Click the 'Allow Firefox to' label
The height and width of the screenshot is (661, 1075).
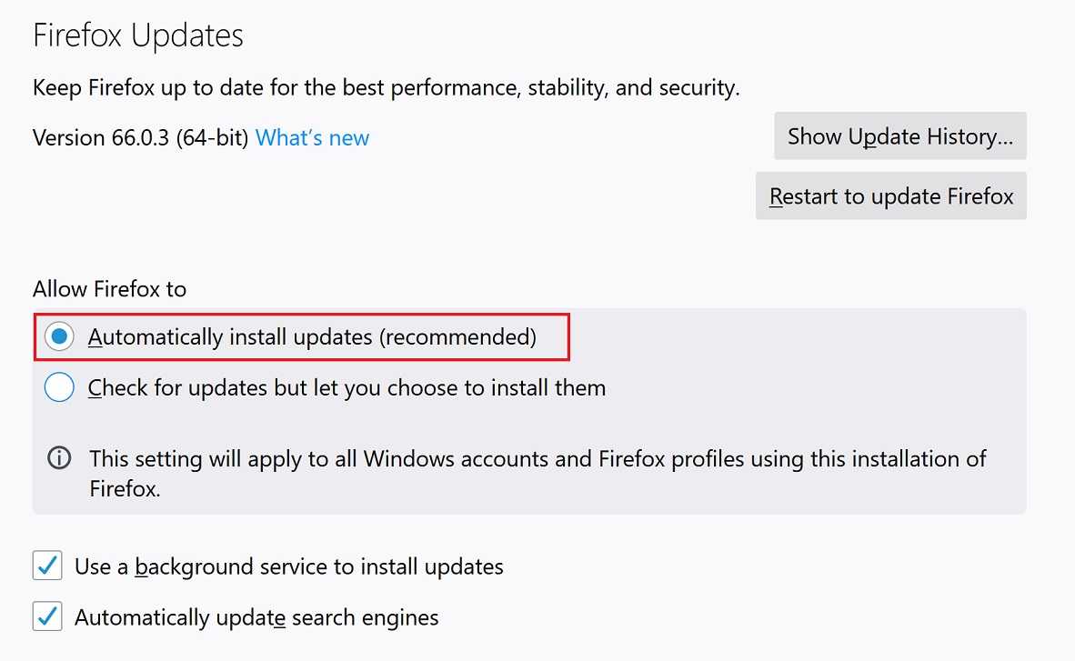pos(110,288)
